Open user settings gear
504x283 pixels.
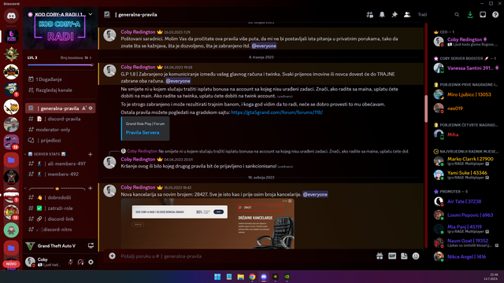tap(91, 262)
